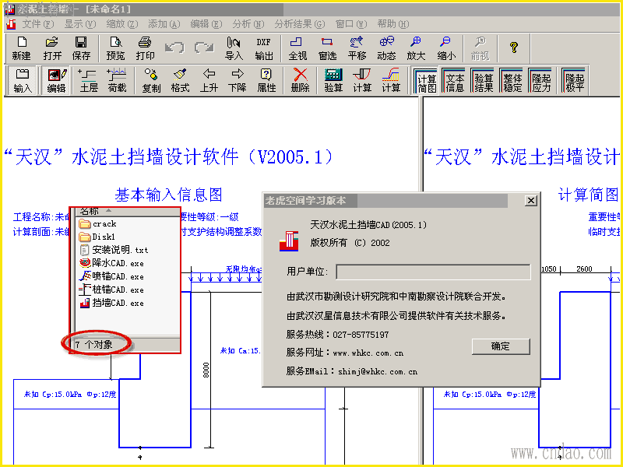Click the 用户单位 input field
This screenshot has width=623, height=467.
pyautogui.click(x=433, y=272)
